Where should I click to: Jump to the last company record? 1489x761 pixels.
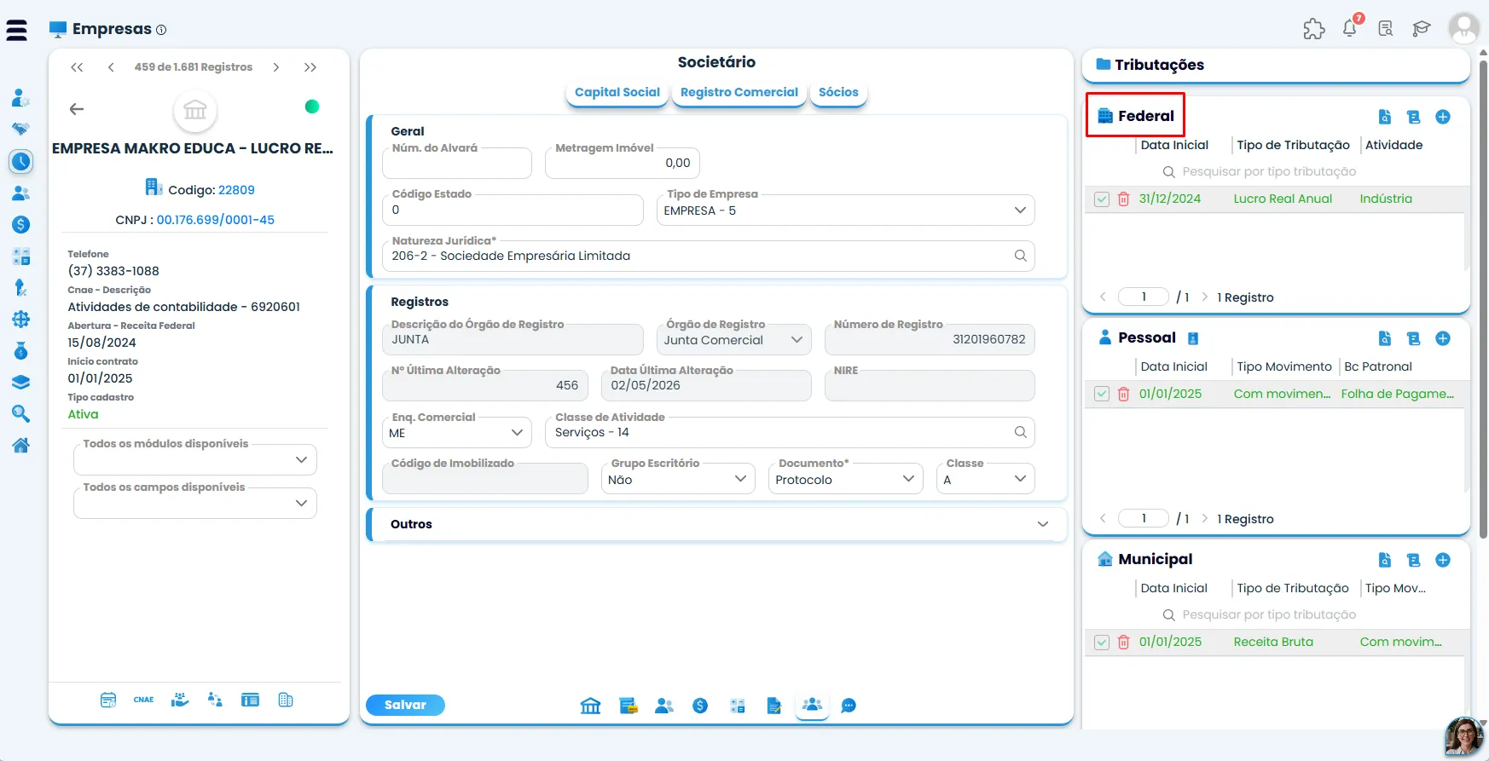310,67
